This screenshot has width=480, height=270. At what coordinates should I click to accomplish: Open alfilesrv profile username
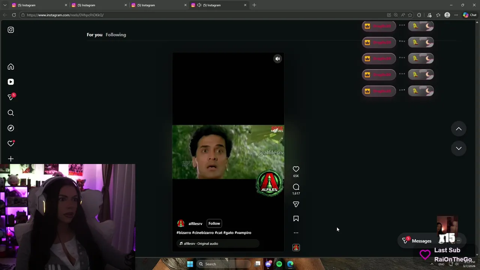click(x=195, y=224)
